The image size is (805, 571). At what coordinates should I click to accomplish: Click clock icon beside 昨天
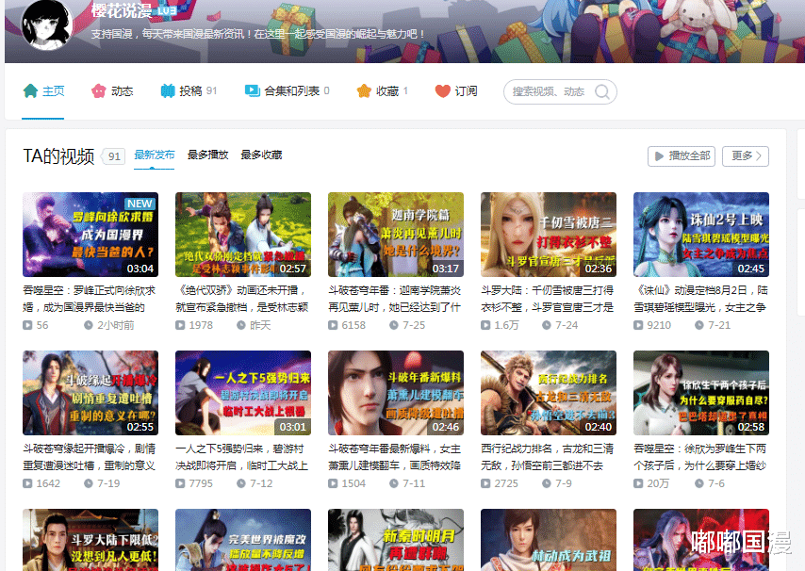pyautogui.click(x=240, y=325)
